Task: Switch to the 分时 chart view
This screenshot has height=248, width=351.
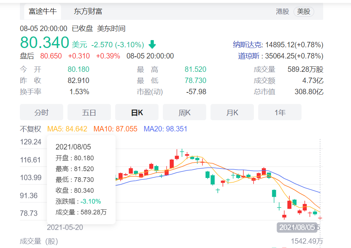Action: (41, 112)
